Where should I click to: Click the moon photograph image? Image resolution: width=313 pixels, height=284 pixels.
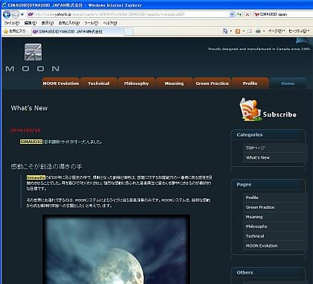[116, 250]
